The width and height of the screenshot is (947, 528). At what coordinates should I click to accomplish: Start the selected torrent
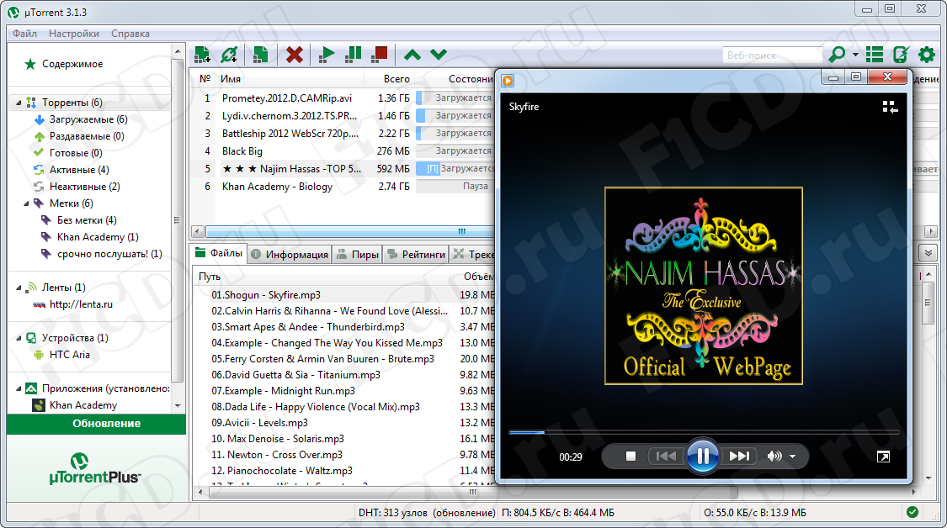point(327,55)
